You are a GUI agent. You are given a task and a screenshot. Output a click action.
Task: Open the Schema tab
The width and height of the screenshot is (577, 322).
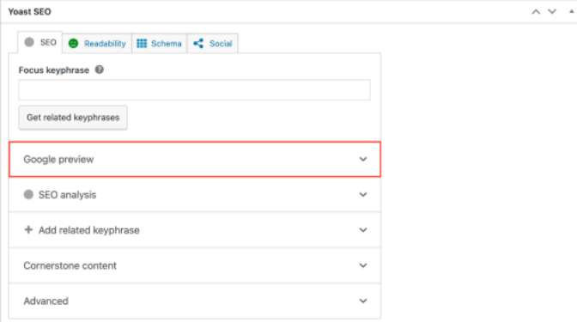pyautogui.click(x=160, y=44)
